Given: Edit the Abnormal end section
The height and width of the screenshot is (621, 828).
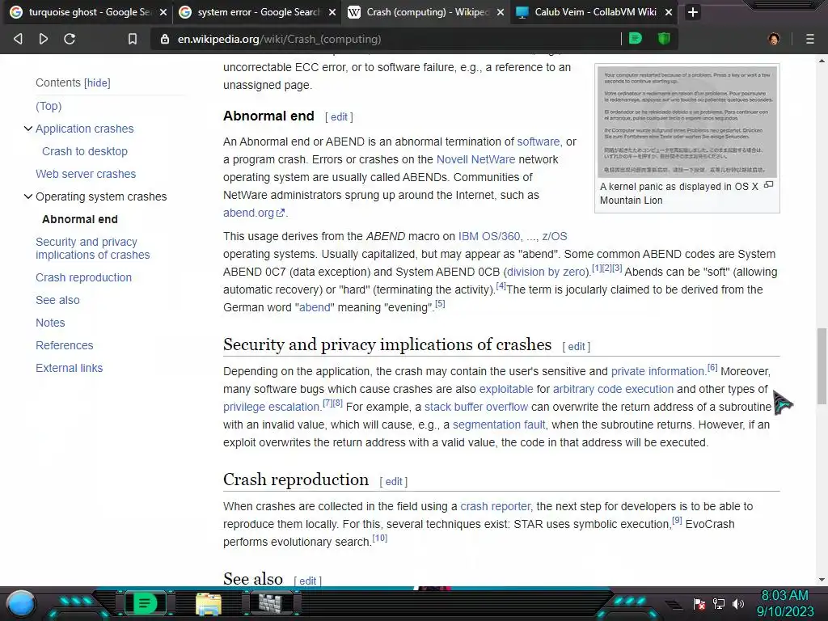Looking at the screenshot, I should (339, 117).
